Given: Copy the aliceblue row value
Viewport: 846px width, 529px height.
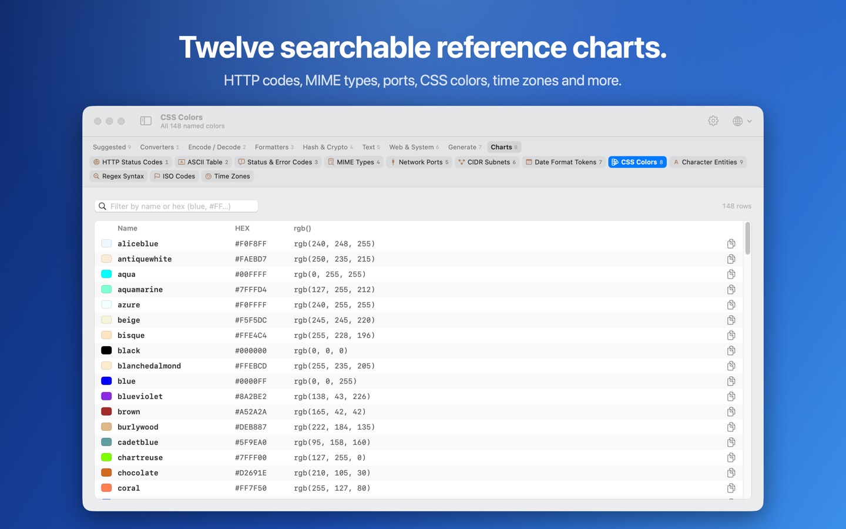Looking at the screenshot, I should click(731, 244).
